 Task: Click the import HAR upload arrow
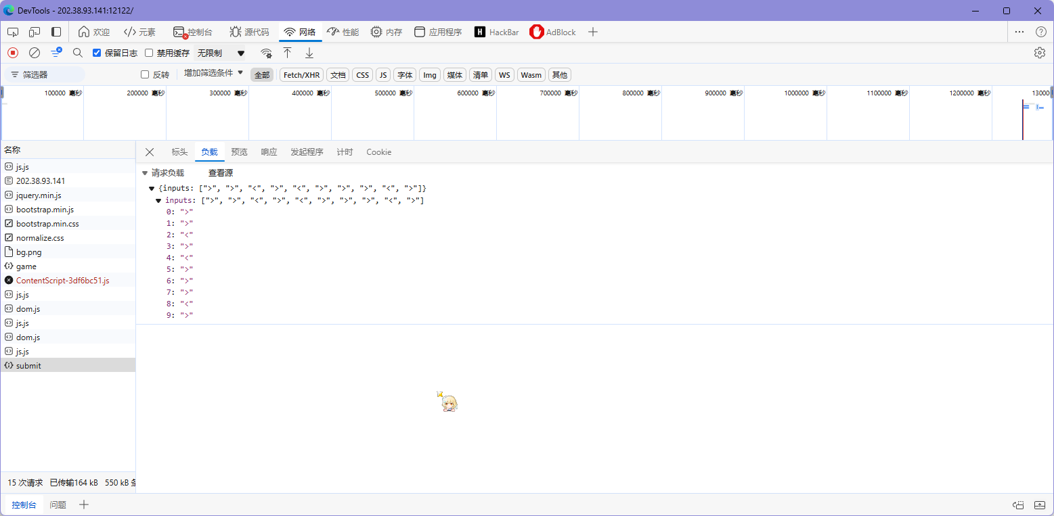pos(287,53)
